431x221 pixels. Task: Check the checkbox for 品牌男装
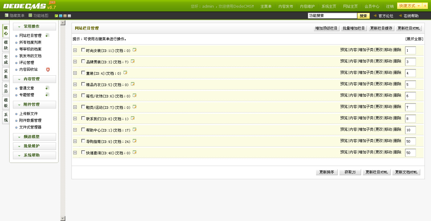pos(83,61)
